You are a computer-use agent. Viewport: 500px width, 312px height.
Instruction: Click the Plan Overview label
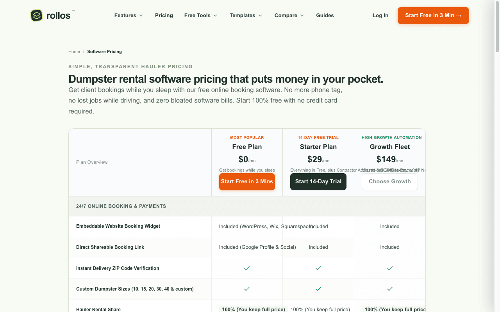click(92, 162)
